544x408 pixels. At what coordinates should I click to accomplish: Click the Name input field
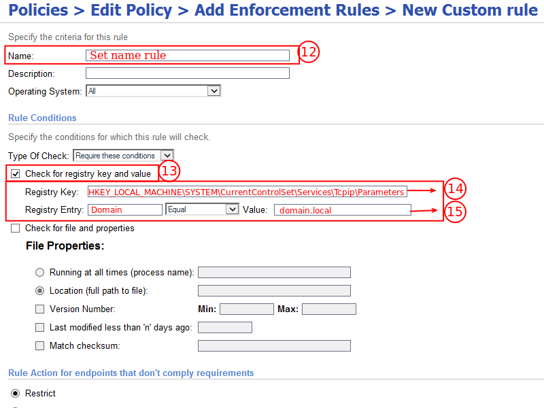[x=188, y=56]
